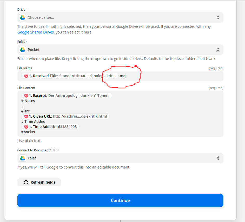
Task: Click the '# src' line in File Content
Action: click(25, 111)
